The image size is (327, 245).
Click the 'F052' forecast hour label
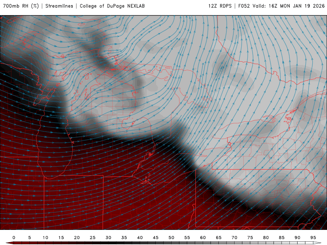point(244,6)
